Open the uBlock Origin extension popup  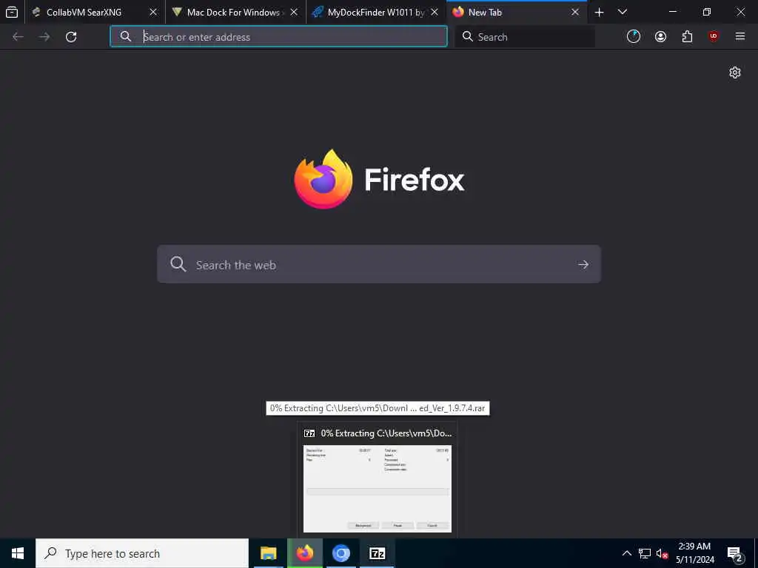tap(714, 37)
